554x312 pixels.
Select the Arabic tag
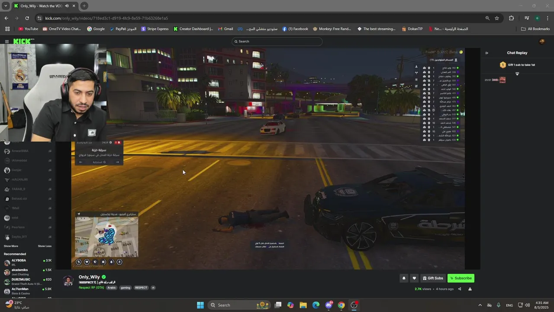click(112, 288)
